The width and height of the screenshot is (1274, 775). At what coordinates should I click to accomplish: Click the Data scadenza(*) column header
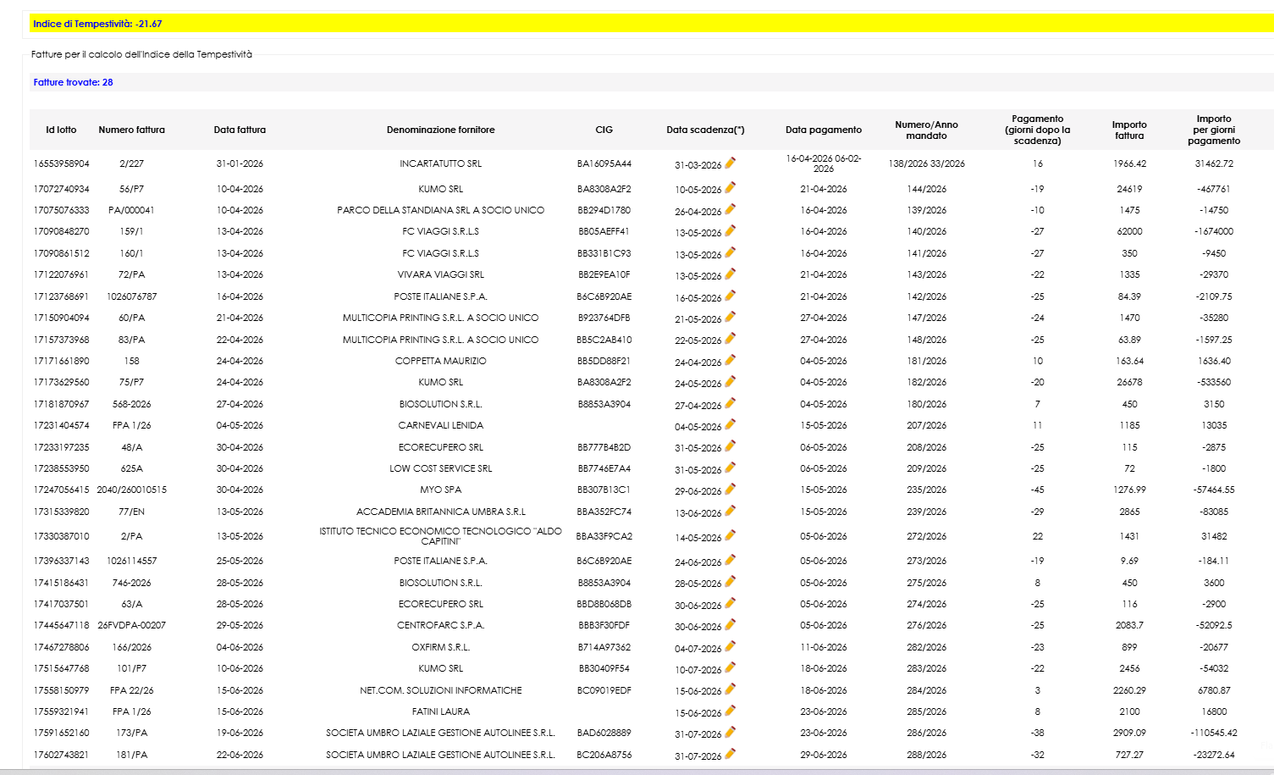pos(705,130)
